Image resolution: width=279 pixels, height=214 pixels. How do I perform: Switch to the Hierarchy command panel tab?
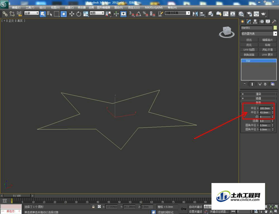(255, 21)
